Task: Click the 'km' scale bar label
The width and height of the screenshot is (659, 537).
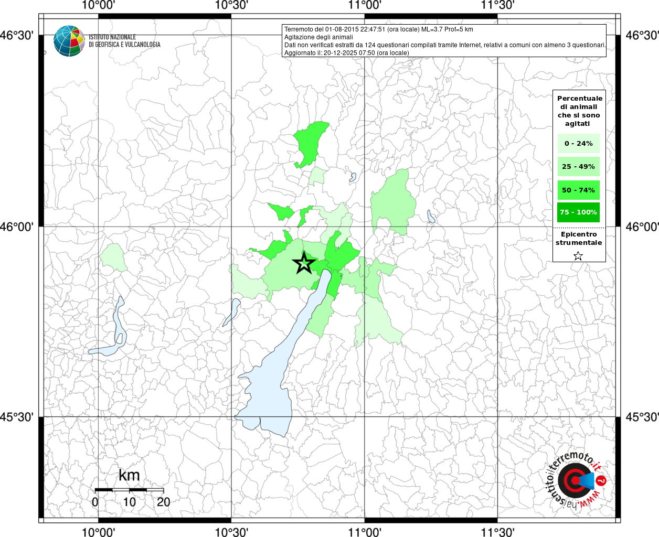Action: point(129,475)
